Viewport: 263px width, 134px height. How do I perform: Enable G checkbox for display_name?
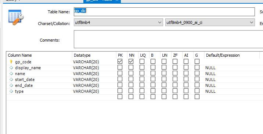click(x=197, y=67)
